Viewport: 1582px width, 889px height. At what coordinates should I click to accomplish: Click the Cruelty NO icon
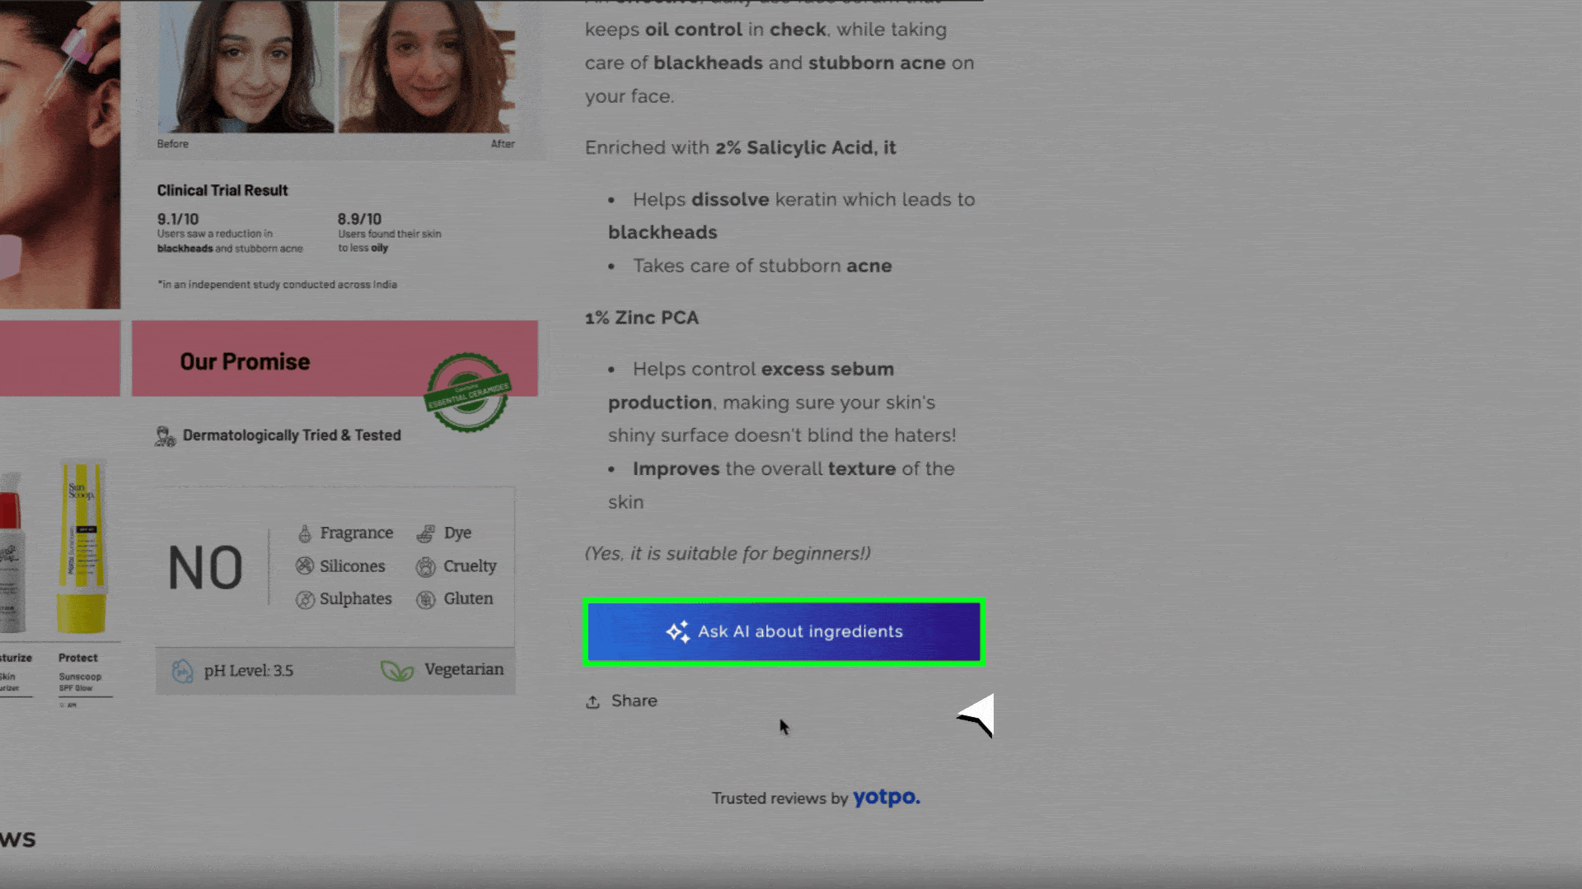pyautogui.click(x=427, y=566)
